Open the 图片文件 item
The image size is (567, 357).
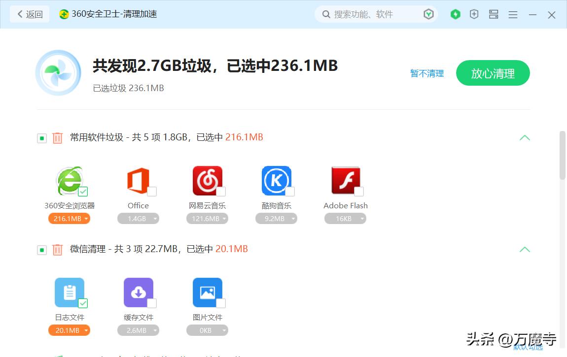[x=207, y=292]
